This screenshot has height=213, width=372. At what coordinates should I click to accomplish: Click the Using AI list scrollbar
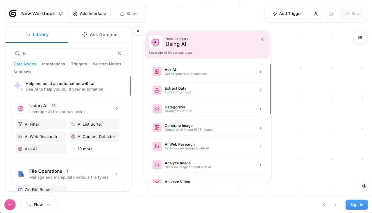[x=270, y=89]
